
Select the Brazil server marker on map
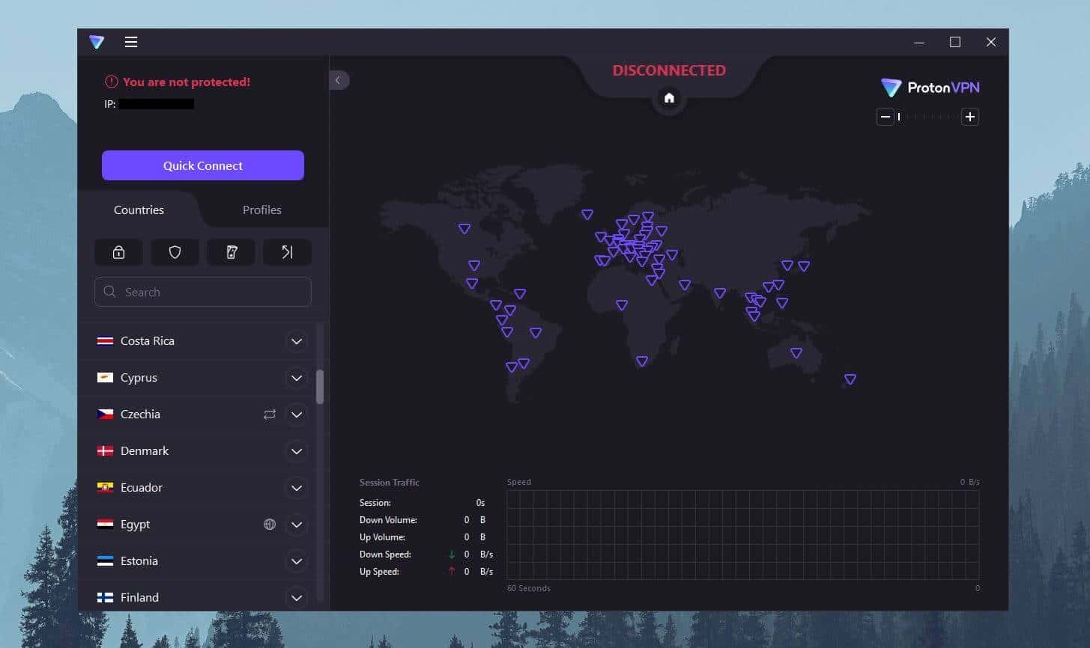536,333
